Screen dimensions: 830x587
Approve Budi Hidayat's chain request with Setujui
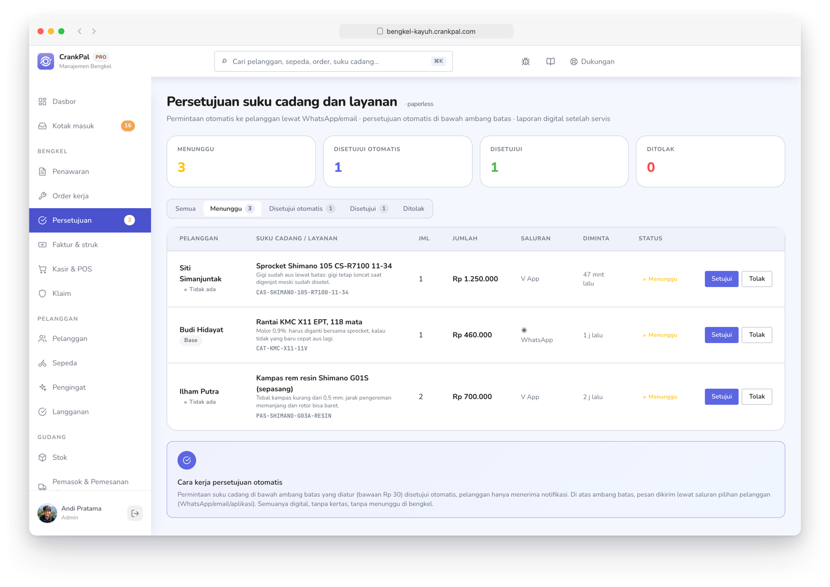point(721,335)
